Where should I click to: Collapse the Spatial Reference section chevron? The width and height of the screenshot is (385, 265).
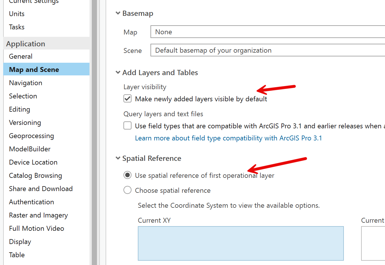pyautogui.click(x=118, y=158)
